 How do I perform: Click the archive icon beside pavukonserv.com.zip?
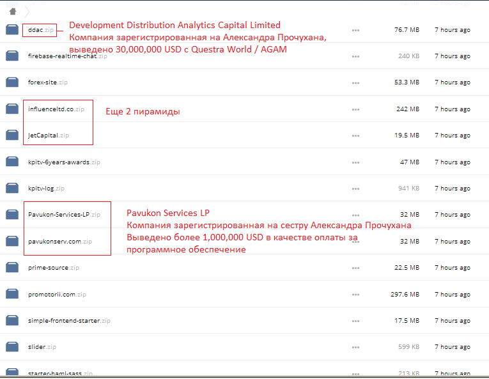tap(12, 241)
